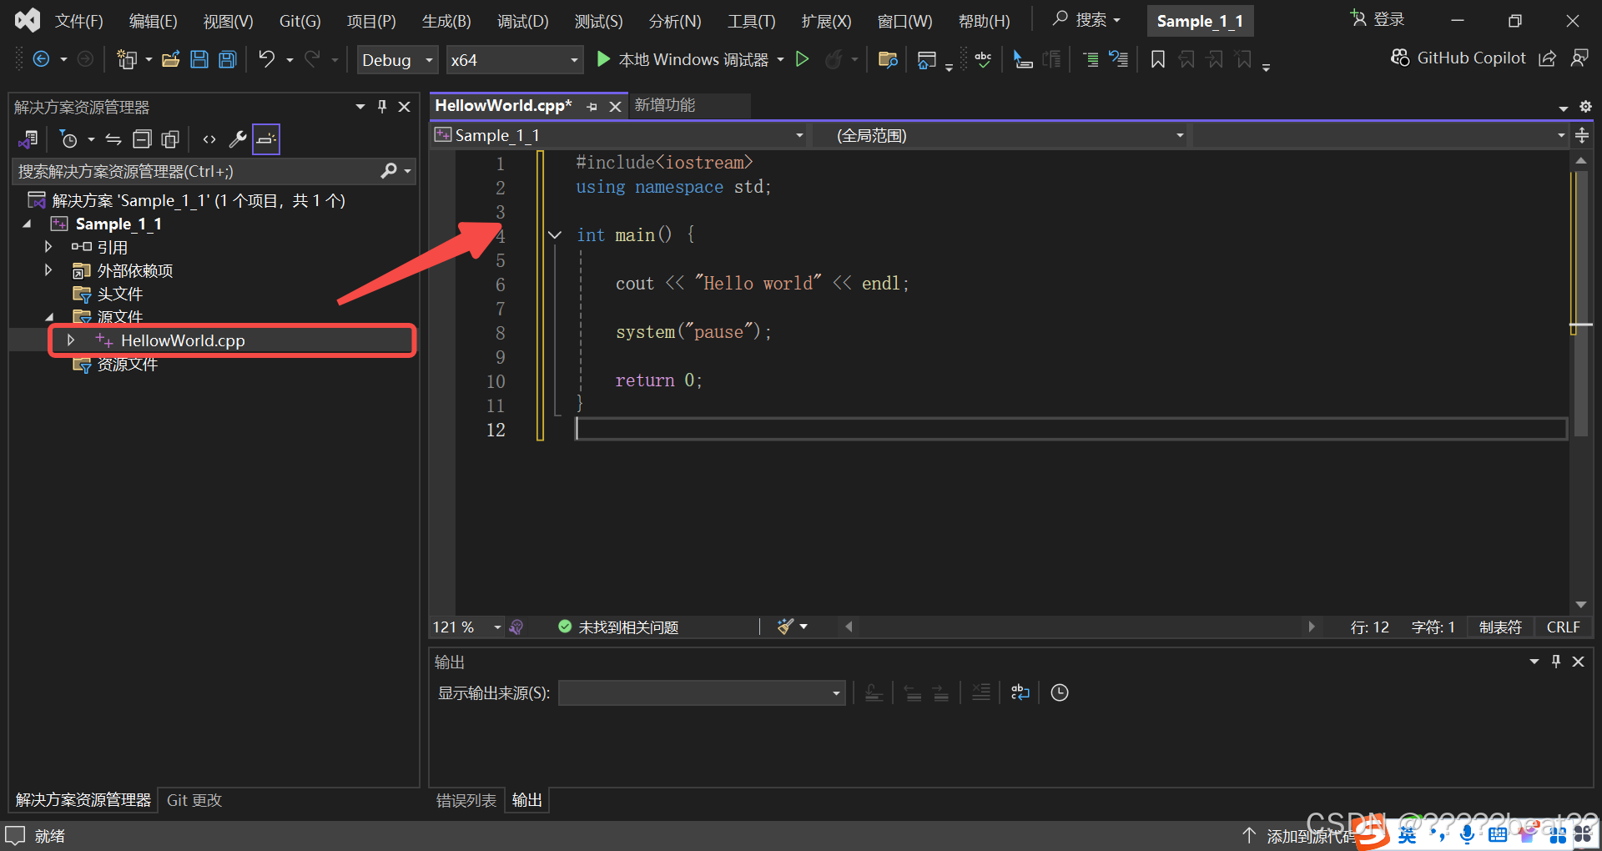Open the x64 platform dropdown
Screen dimensions: 1602x851
coord(514,59)
